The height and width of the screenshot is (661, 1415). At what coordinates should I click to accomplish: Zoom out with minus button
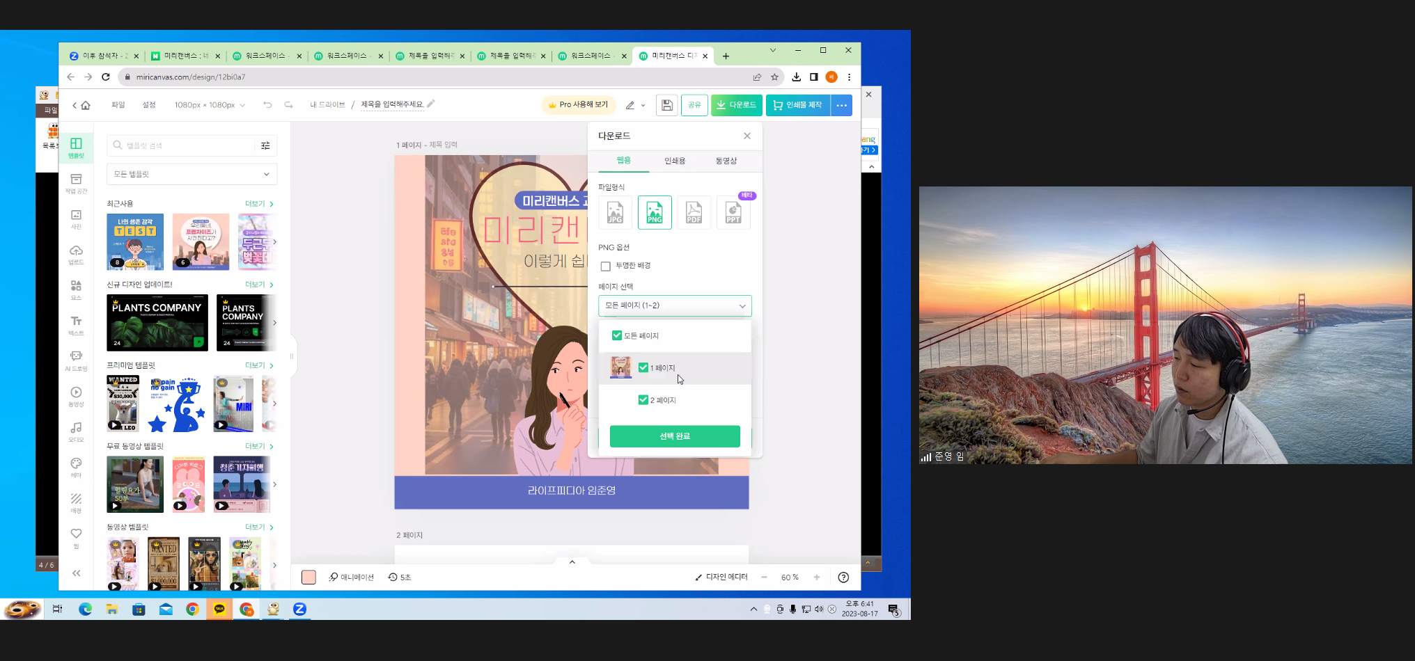[764, 577]
